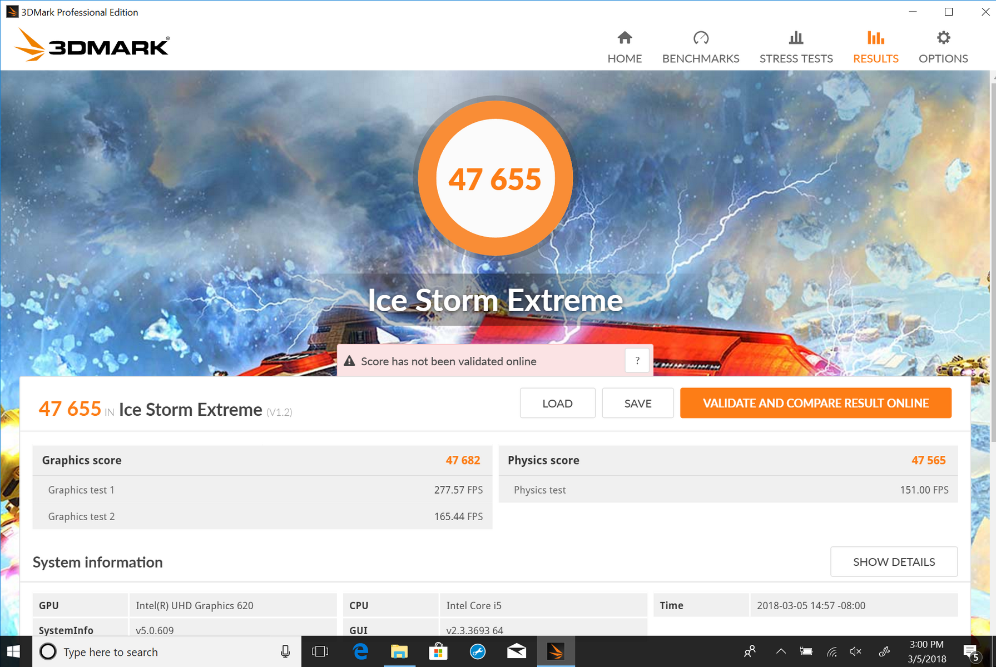Click the Ice Storm Extreme banner title
This screenshot has height=667, width=996.
pyautogui.click(x=495, y=300)
